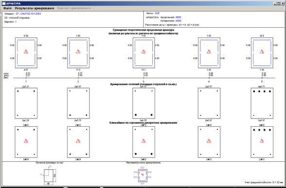
Task: Select bar-area diagram labeled 2x5.75
Action: coord(78,103)
